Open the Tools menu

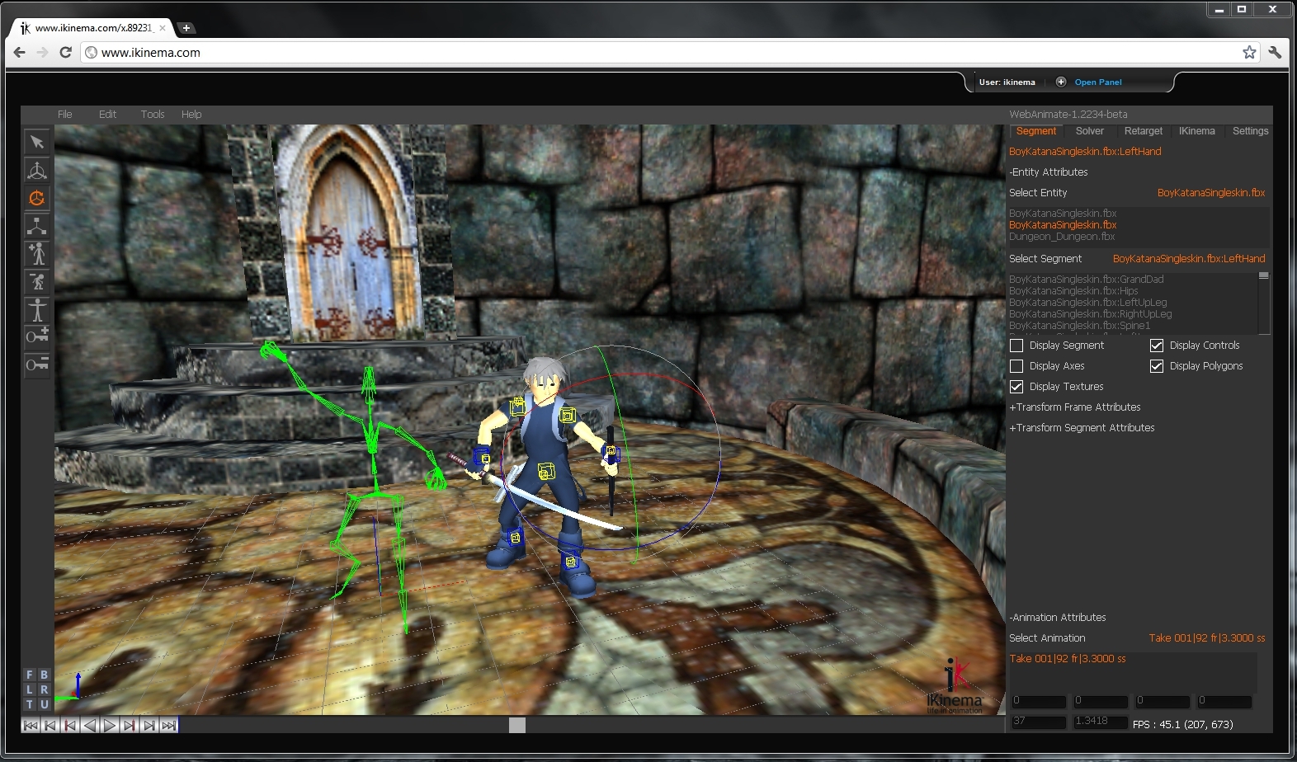pos(153,115)
